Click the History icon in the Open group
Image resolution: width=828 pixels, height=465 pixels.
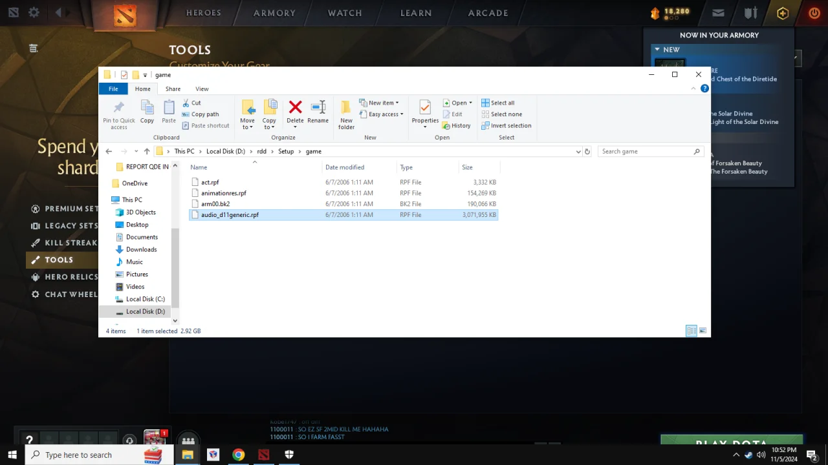(x=446, y=126)
